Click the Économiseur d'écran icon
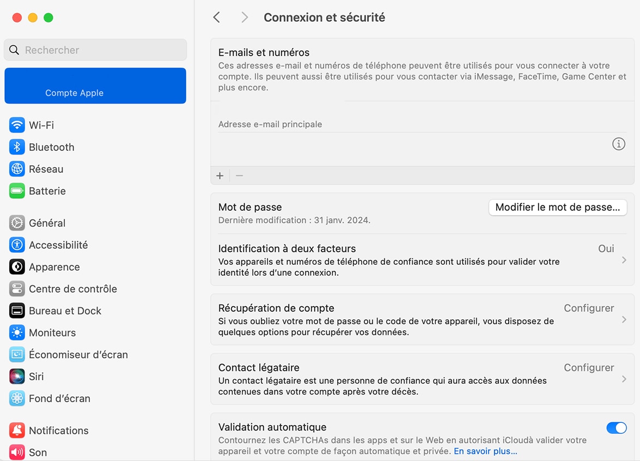Screen dimensions: 640x461 (17, 354)
